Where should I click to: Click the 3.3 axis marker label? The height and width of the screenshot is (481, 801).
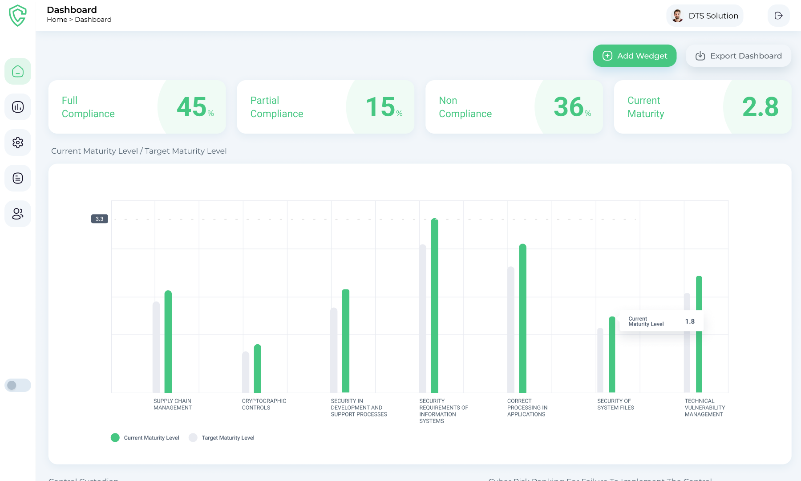[99, 219]
